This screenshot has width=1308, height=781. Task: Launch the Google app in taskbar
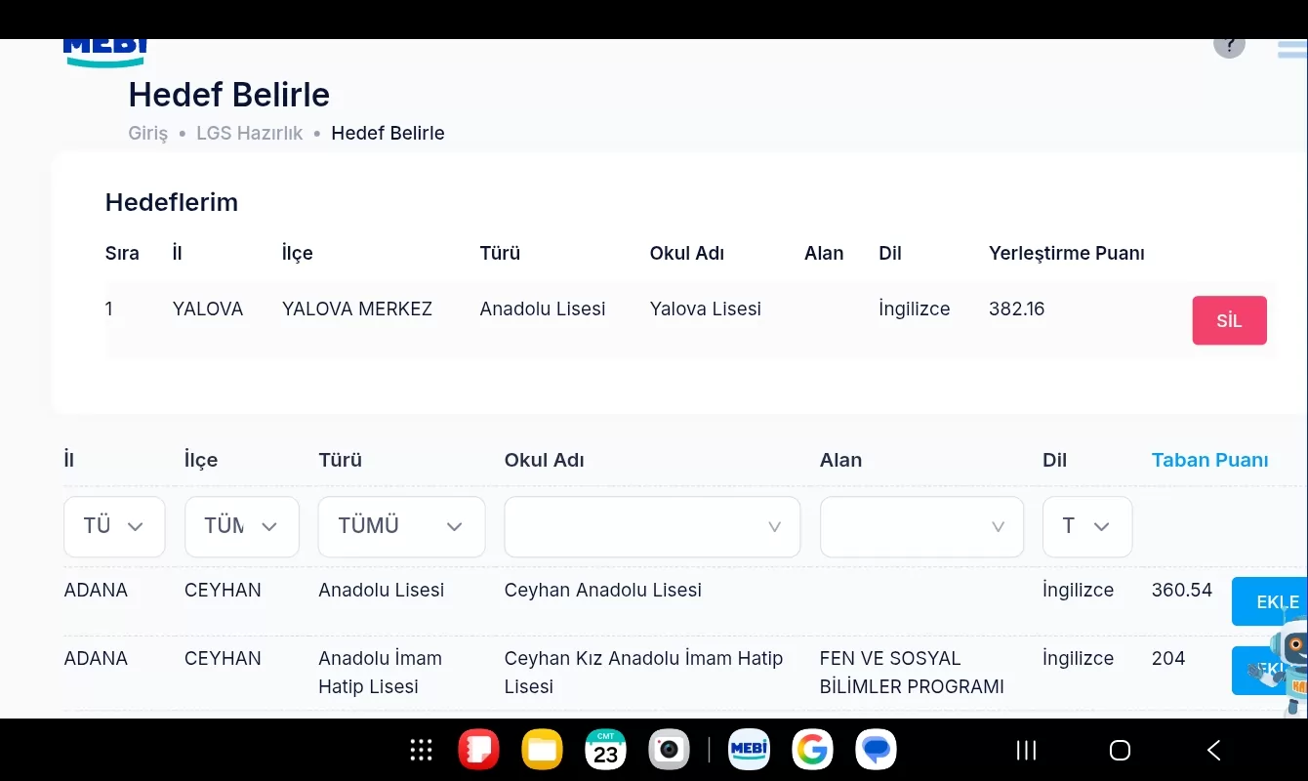(812, 750)
